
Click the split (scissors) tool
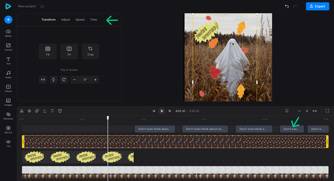(x=22, y=111)
